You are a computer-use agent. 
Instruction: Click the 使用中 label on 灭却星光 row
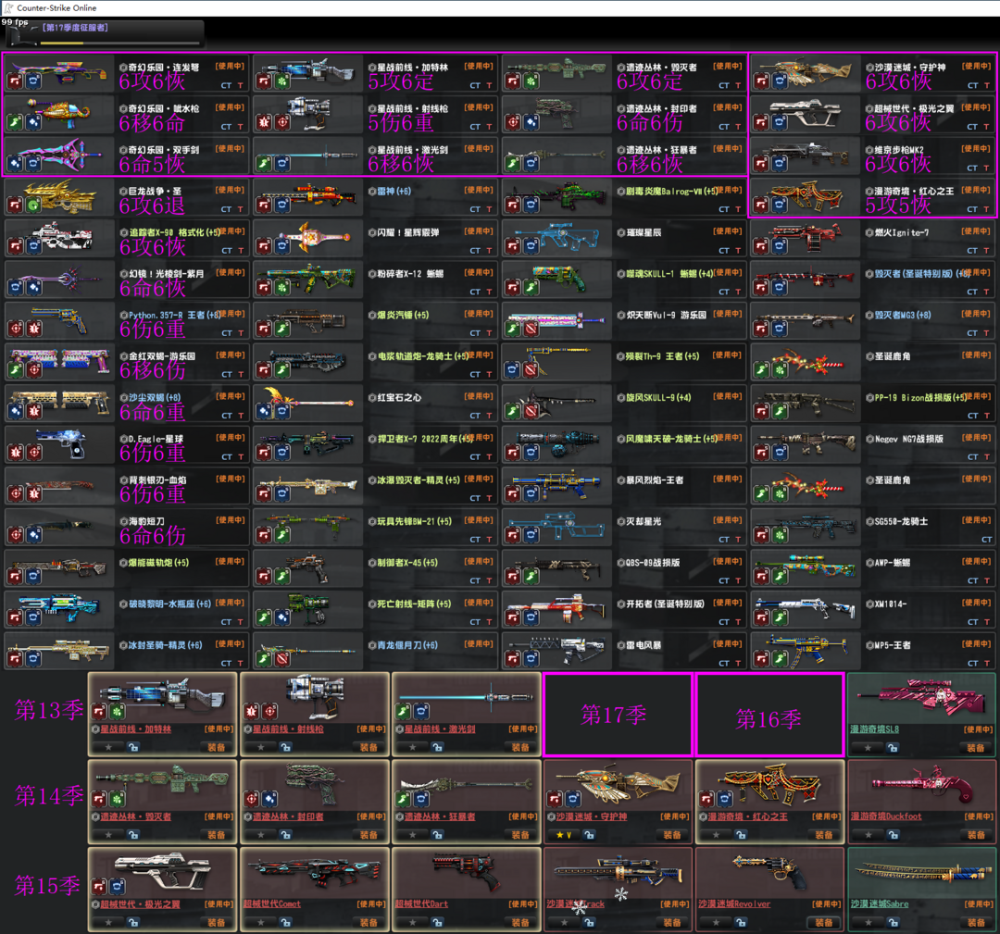pos(728,520)
